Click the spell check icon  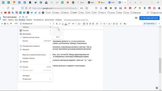point(8,24)
